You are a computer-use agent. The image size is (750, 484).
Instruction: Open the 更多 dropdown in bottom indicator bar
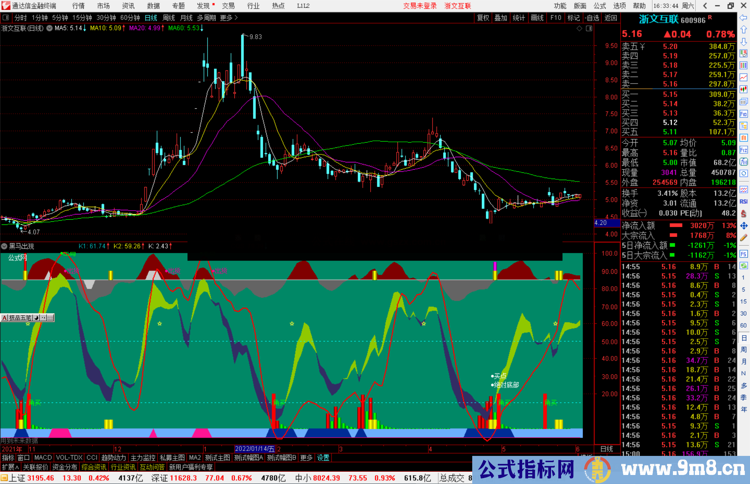coord(306,458)
